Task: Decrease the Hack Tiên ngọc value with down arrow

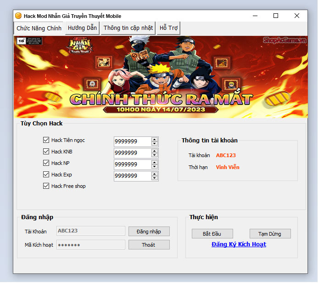Action: point(155,143)
